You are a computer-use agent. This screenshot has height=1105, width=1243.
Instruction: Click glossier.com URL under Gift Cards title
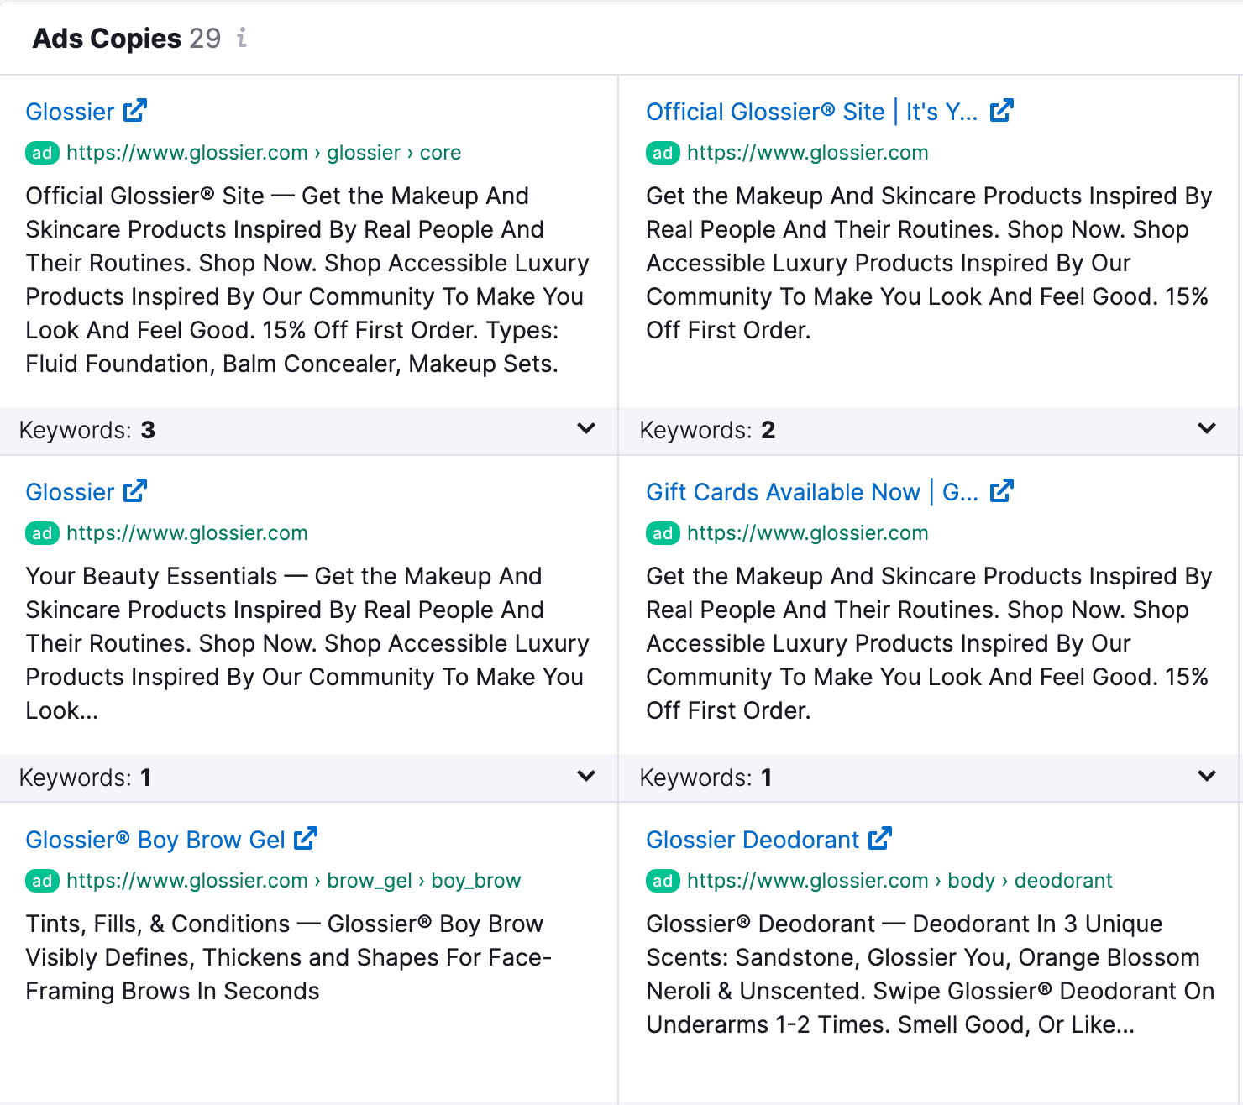(807, 533)
